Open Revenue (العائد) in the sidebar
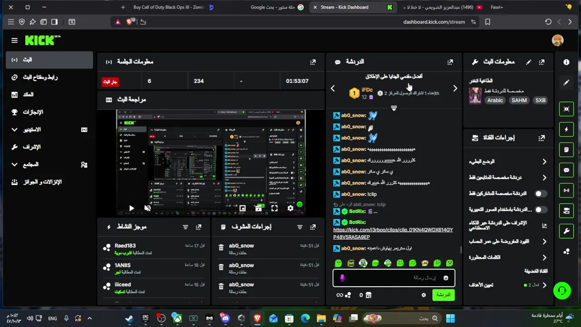The image size is (581, 327). coord(49,94)
